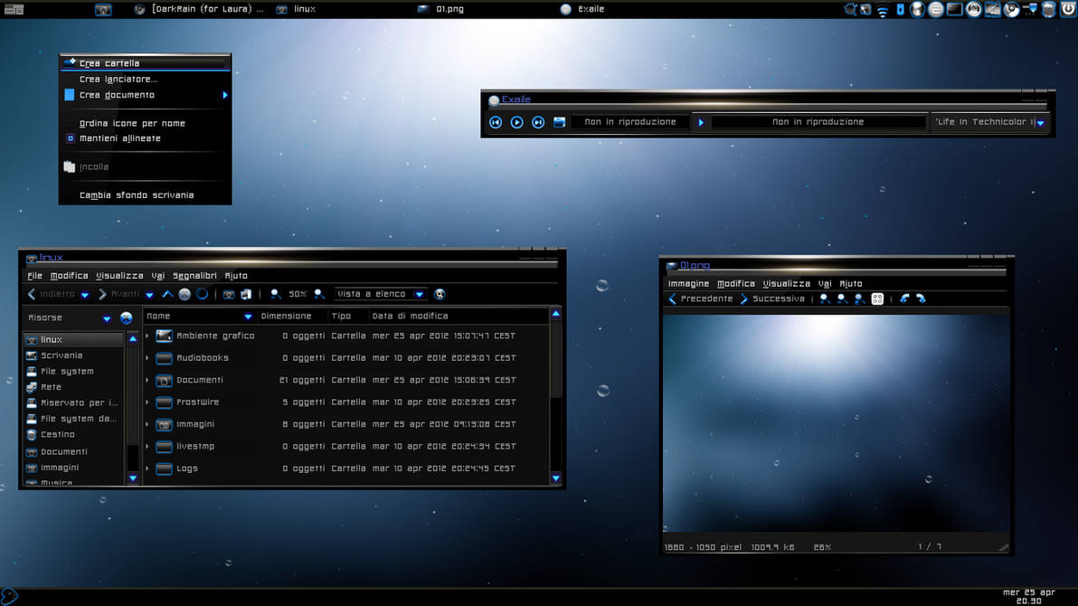Rotate image counterclockwise in viewer
Image resolution: width=1078 pixels, height=606 pixels.
[x=904, y=298]
